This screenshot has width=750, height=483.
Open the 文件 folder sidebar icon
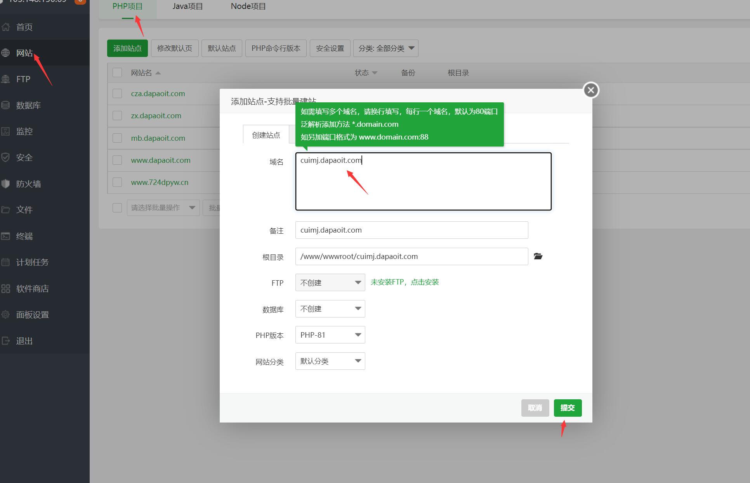tap(5, 210)
